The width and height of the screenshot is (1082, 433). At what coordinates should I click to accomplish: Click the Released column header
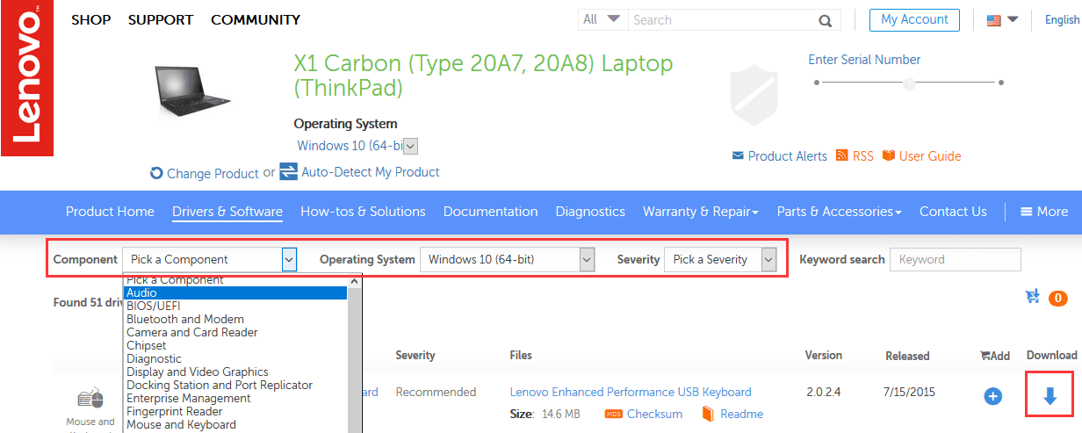(x=907, y=356)
